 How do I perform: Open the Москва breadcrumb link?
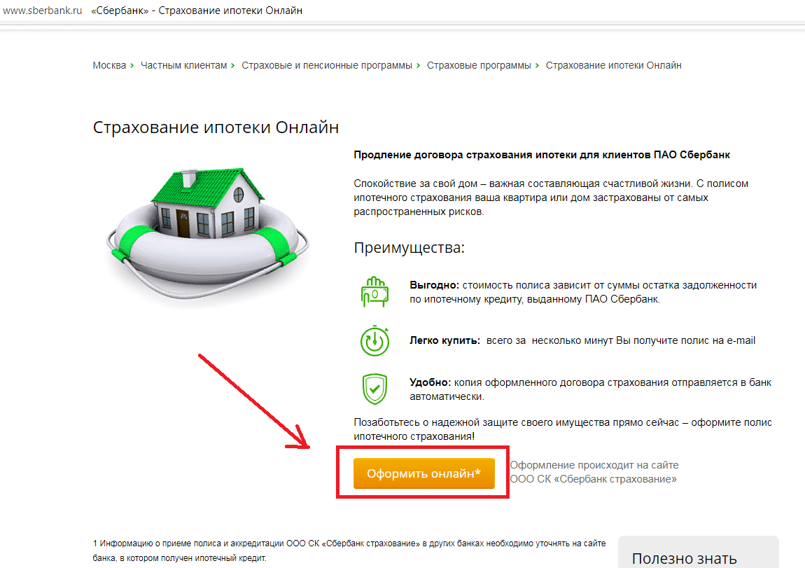pos(109,65)
